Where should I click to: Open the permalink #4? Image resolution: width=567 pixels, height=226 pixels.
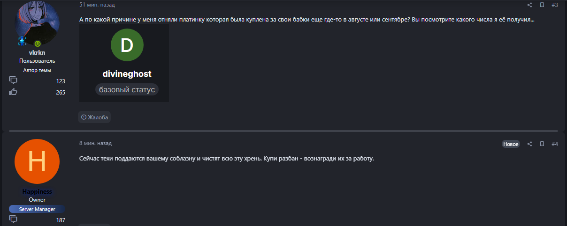pyautogui.click(x=554, y=144)
